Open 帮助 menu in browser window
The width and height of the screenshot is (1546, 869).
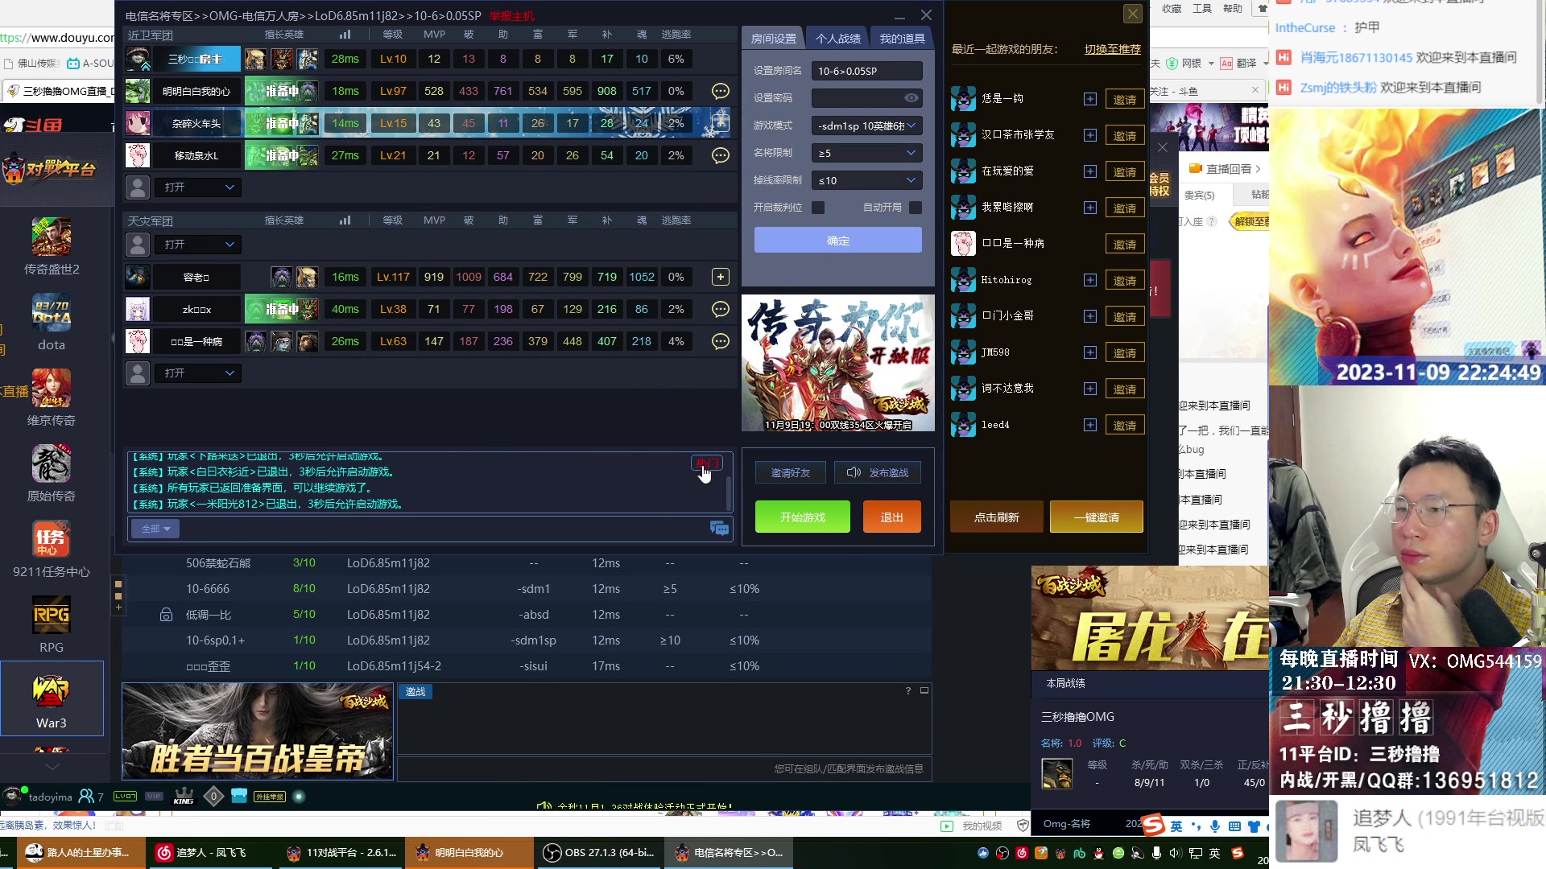1233,9
